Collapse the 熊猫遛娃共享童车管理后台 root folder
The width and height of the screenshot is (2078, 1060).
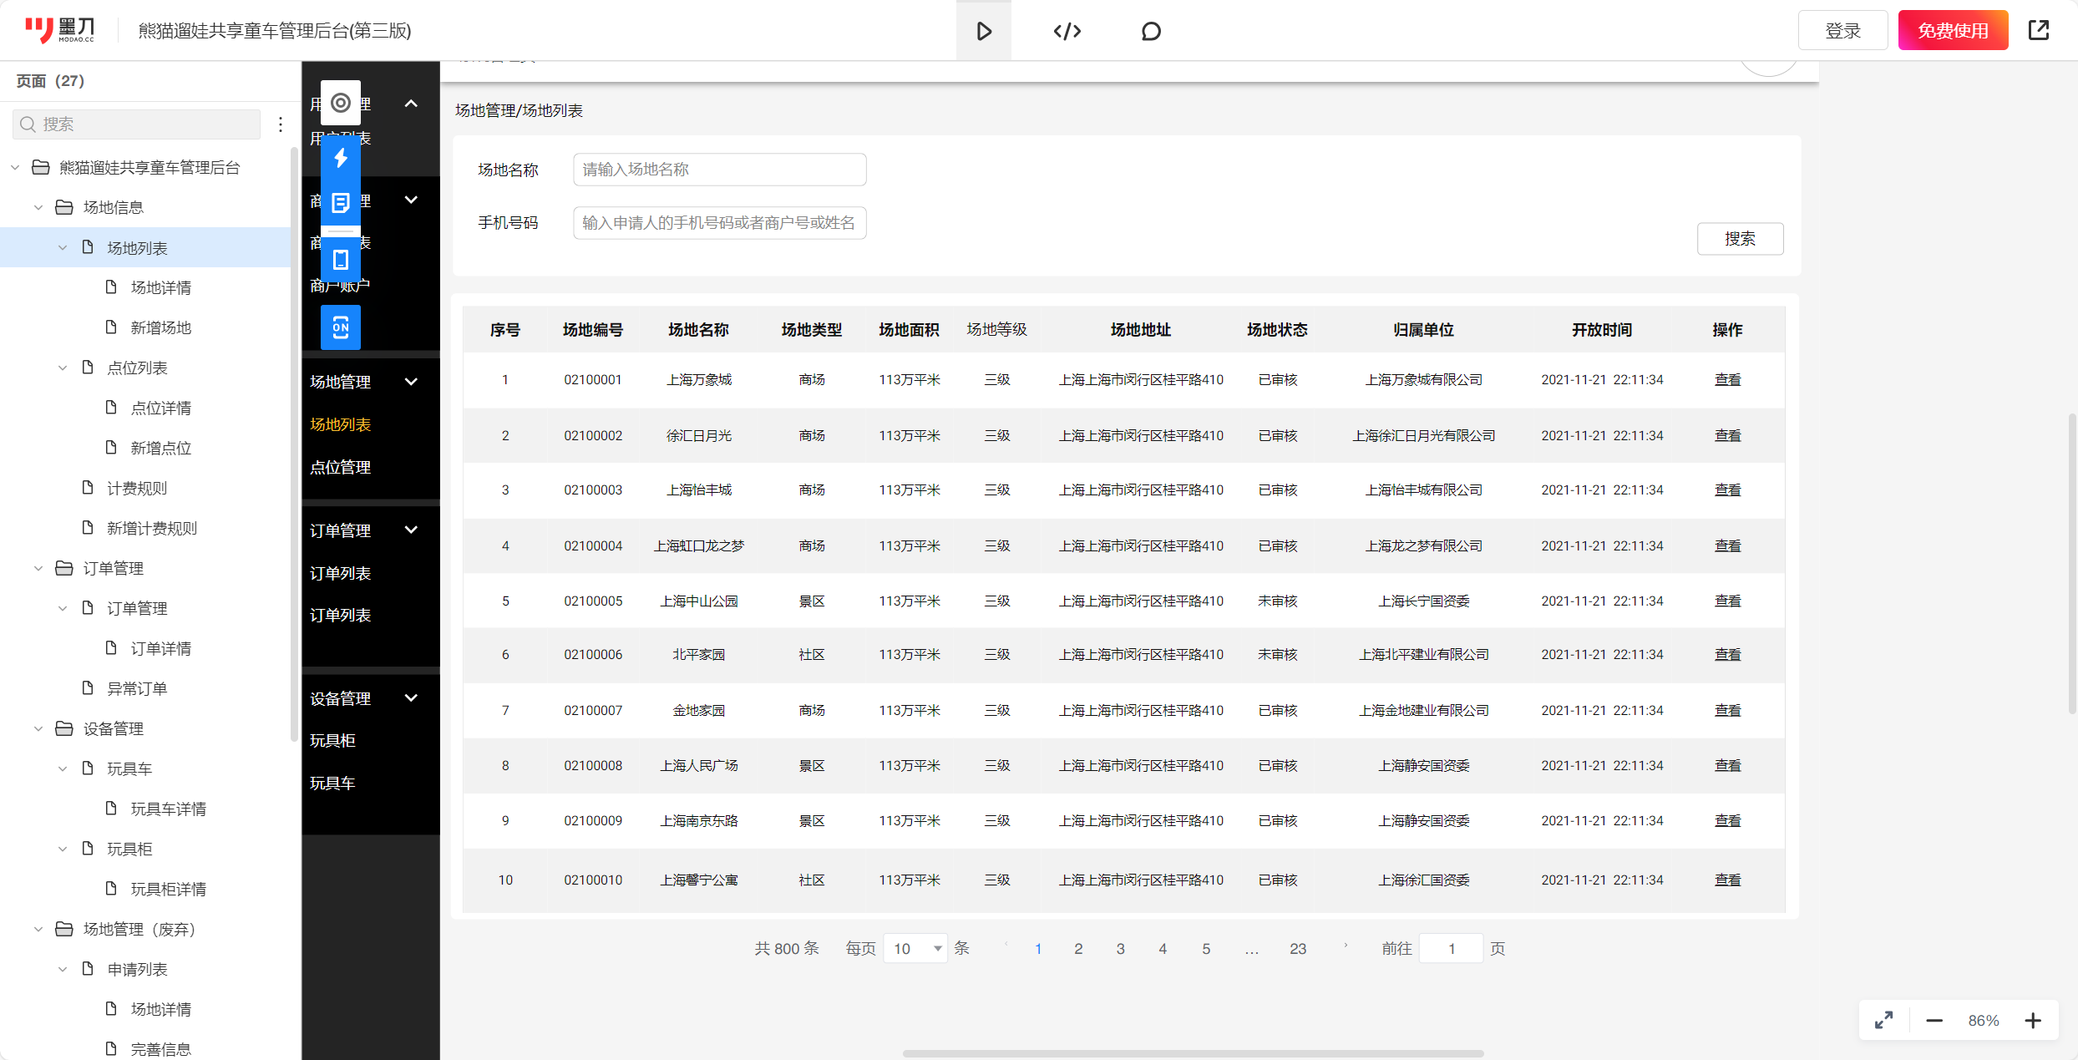(x=15, y=168)
